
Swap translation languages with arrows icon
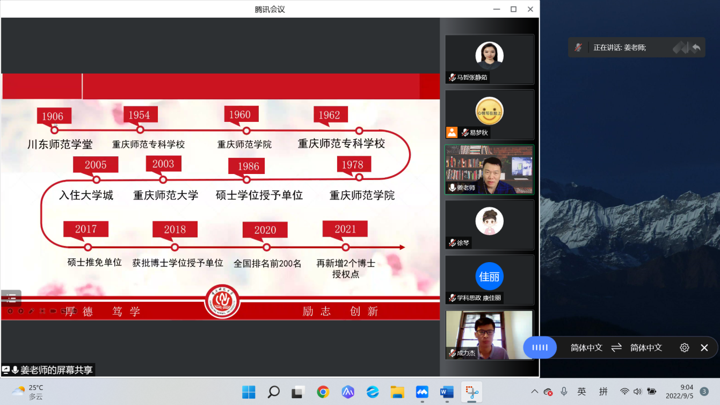pos(616,348)
